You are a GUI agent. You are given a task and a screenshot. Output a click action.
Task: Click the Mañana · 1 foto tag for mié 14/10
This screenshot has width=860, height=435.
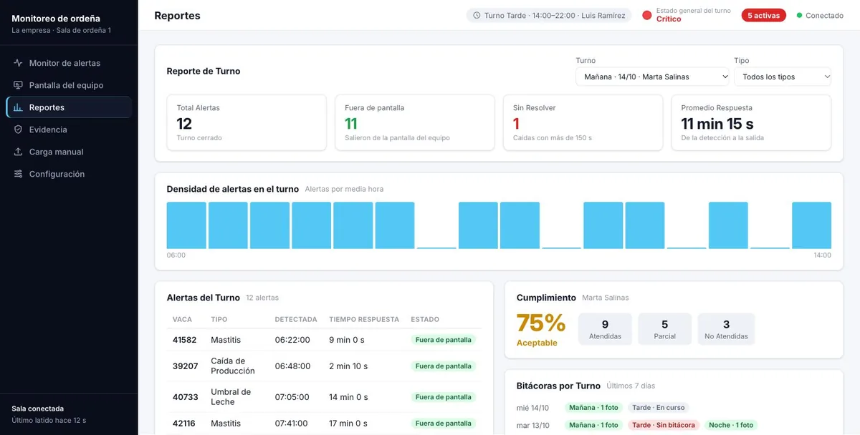pyautogui.click(x=593, y=408)
